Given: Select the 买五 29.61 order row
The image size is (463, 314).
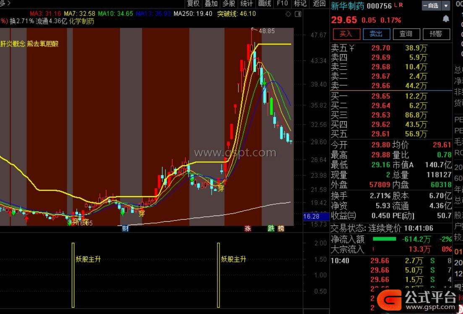Looking at the screenshot, I should tap(391, 134).
